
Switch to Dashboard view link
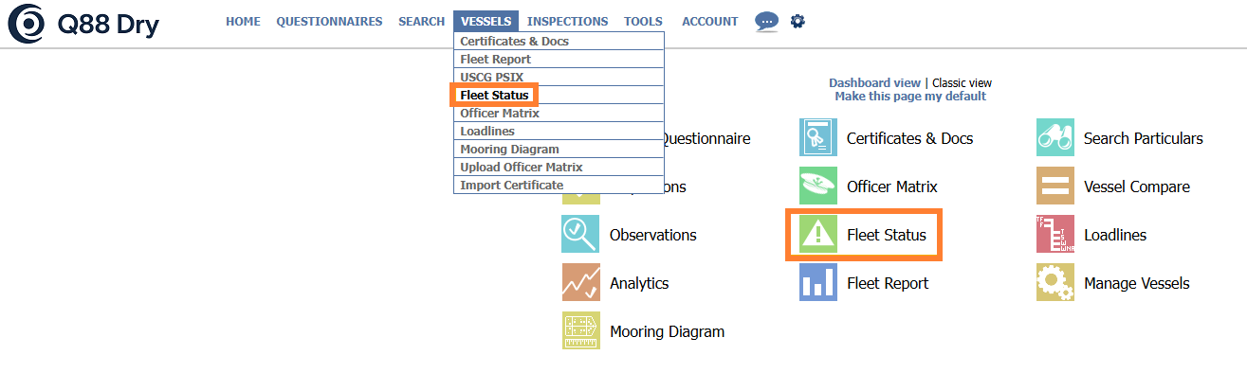tap(874, 83)
